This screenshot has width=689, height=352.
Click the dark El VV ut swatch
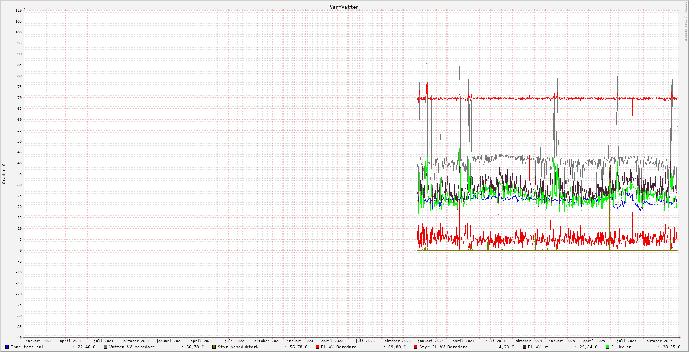pyautogui.click(x=524, y=347)
